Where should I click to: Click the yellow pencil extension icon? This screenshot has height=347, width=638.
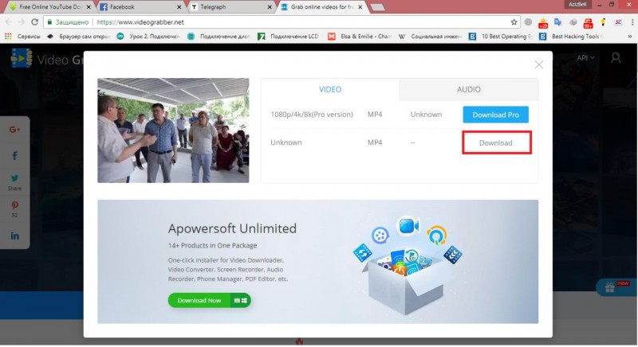coord(603,22)
